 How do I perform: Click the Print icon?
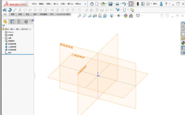tap(117, 4)
